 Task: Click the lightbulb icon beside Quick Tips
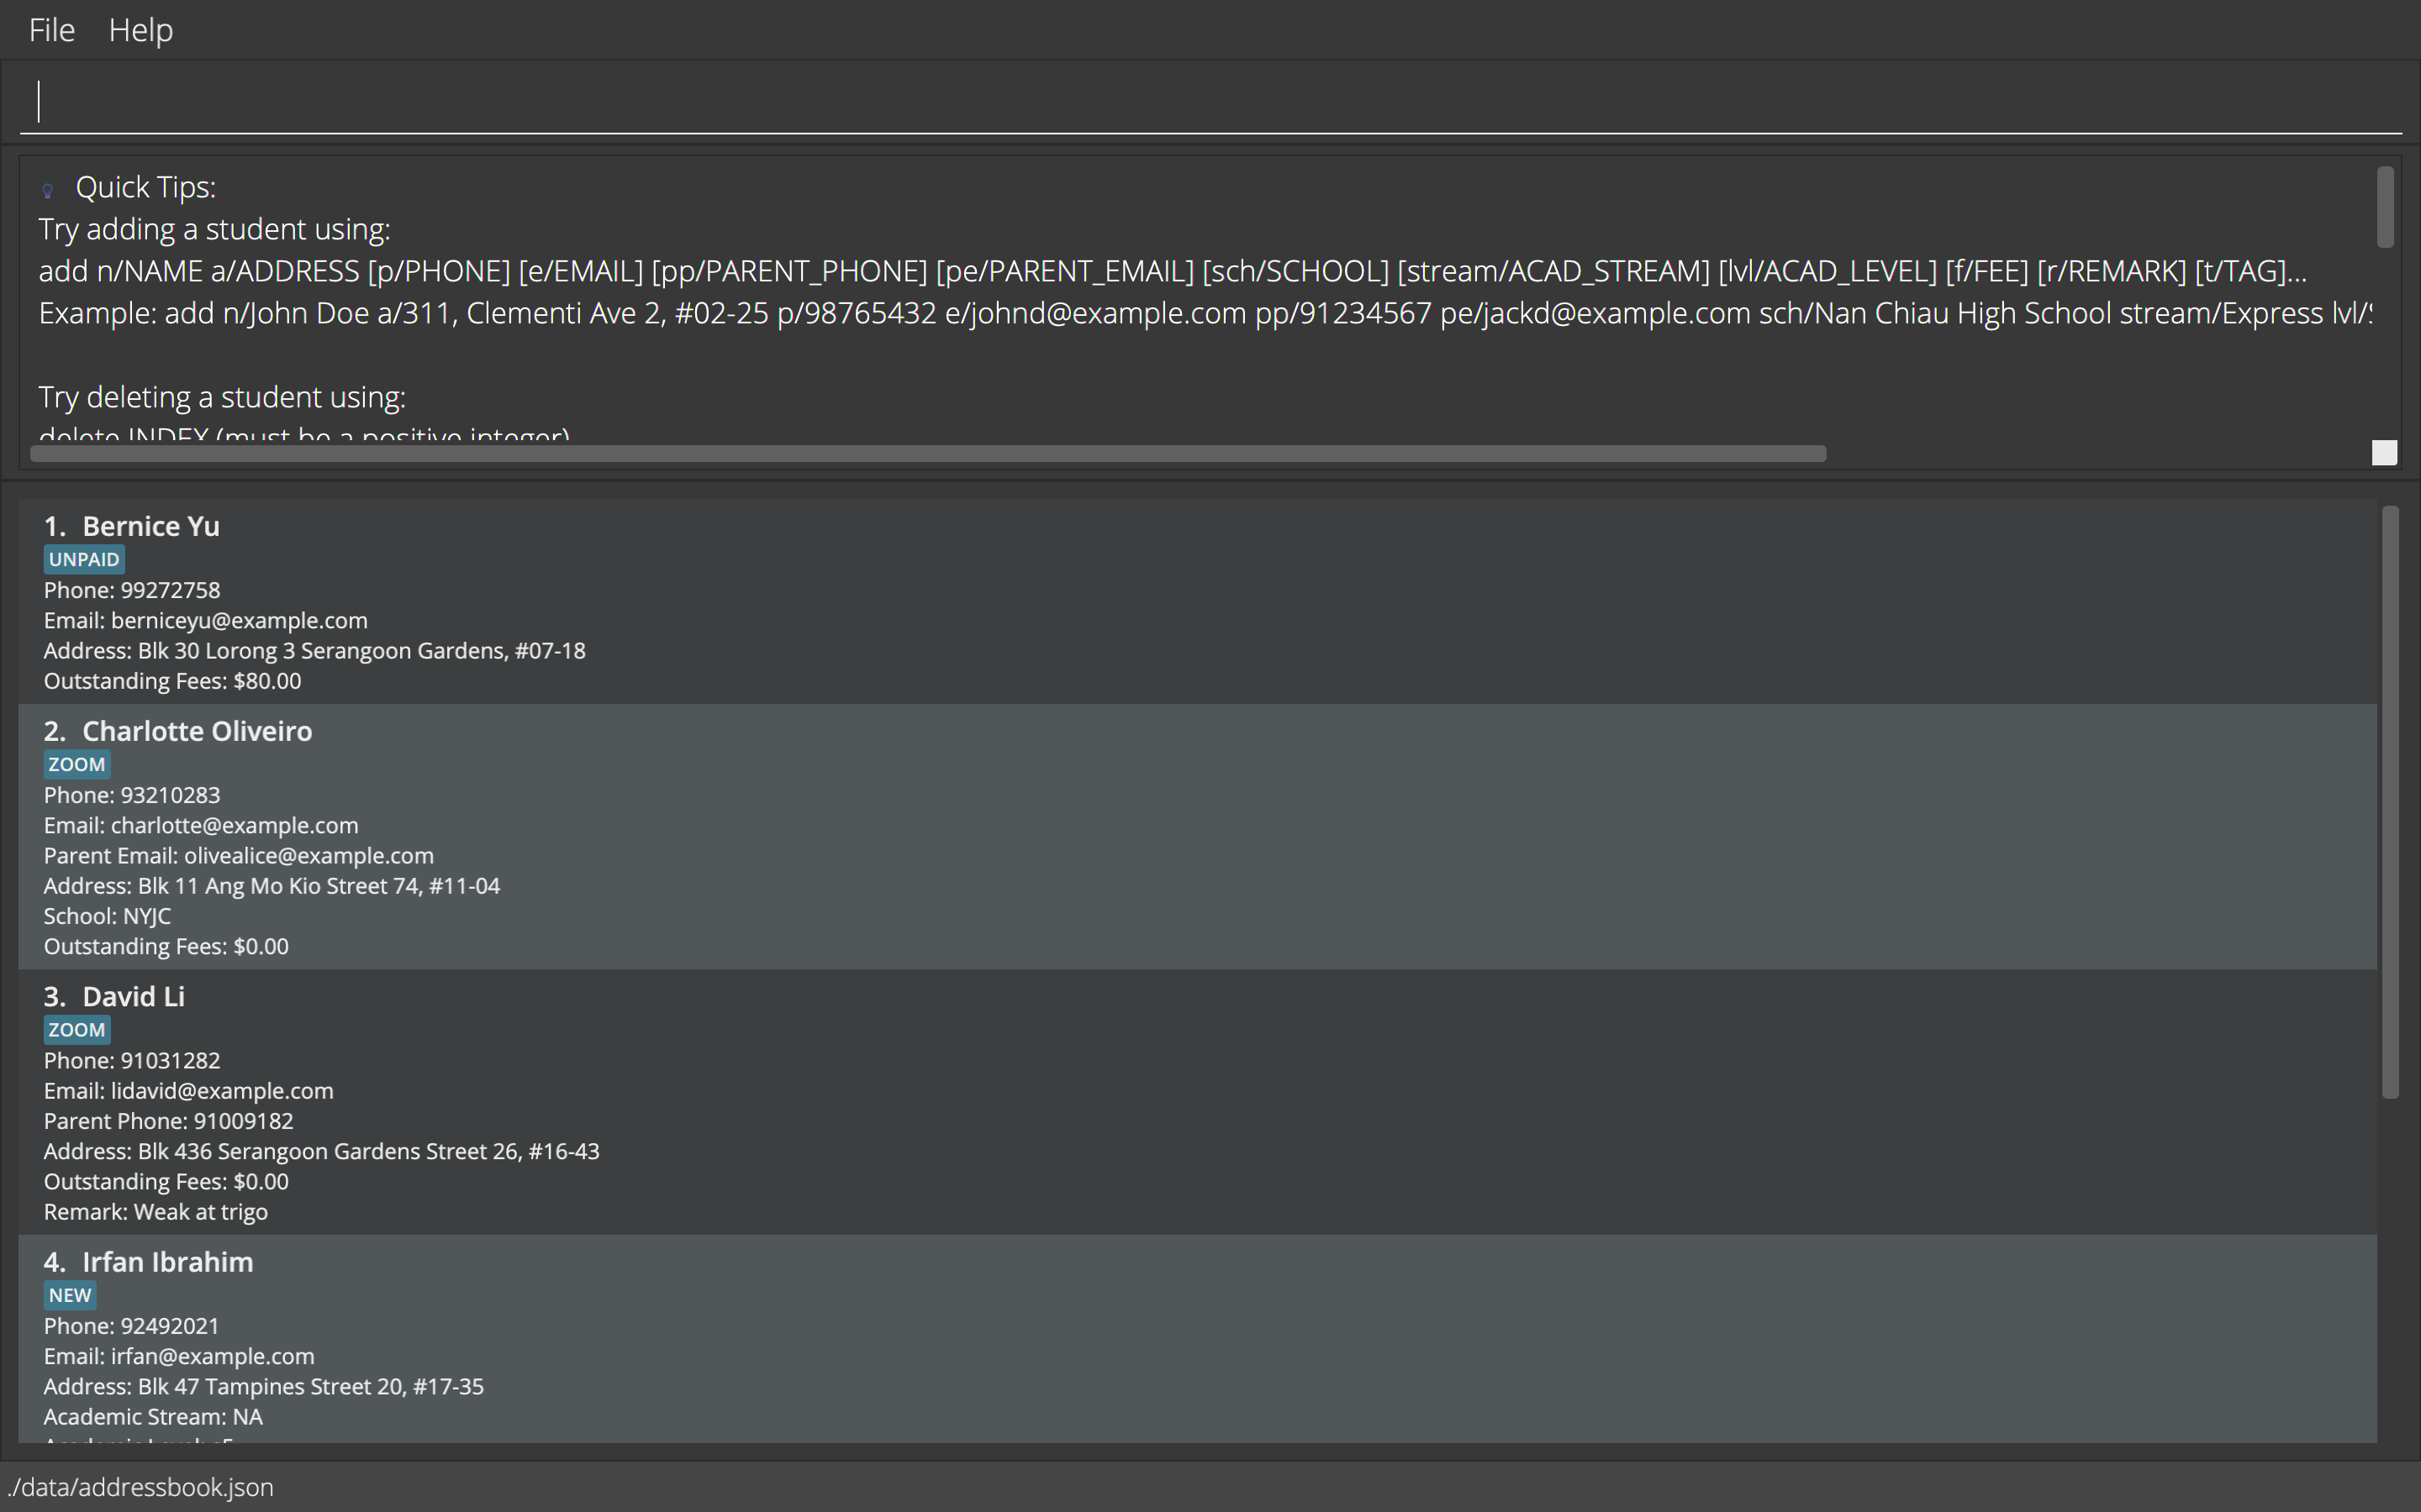(x=47, y=189)
